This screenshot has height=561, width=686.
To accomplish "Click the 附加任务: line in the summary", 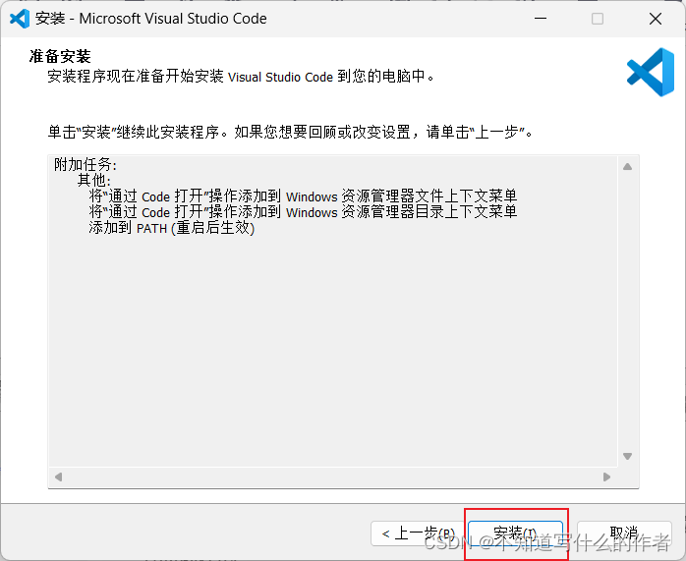I will [x=86, y=164].
